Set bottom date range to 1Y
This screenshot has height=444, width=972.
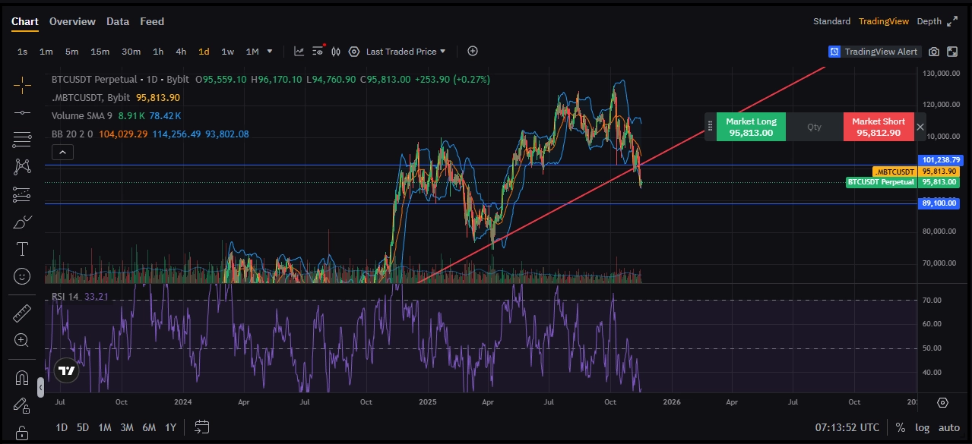click(170, 427)
